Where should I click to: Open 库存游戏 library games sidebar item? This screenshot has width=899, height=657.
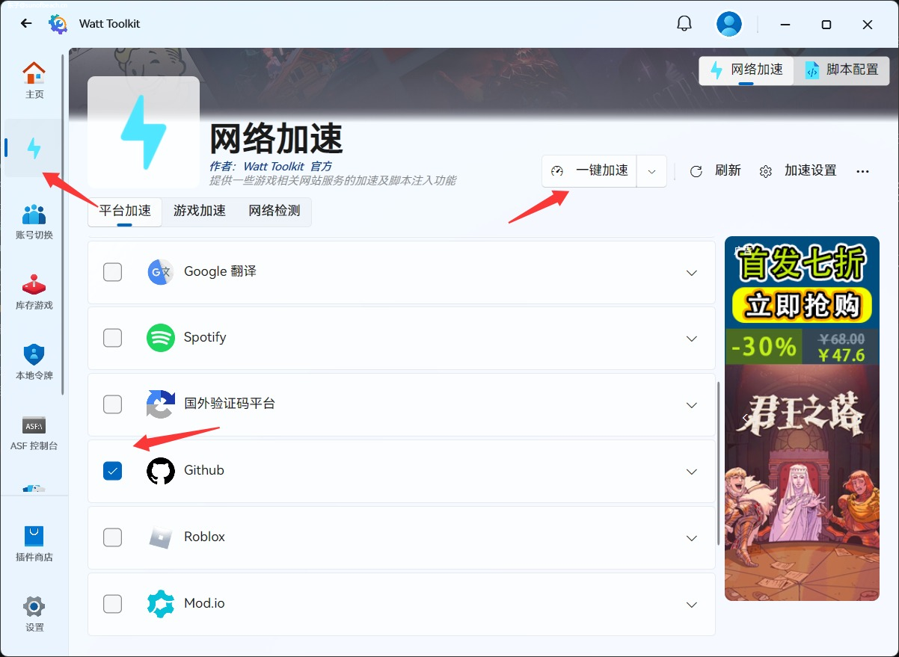pos(34,292)
